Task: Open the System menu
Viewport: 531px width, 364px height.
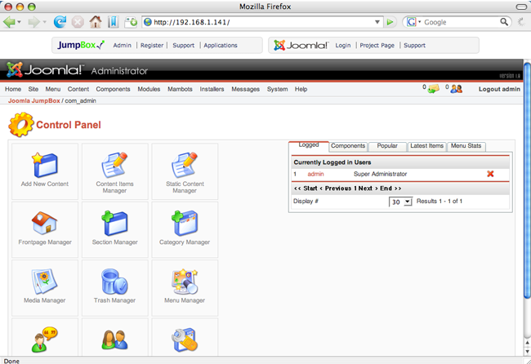Action: (x=278, y=89)
